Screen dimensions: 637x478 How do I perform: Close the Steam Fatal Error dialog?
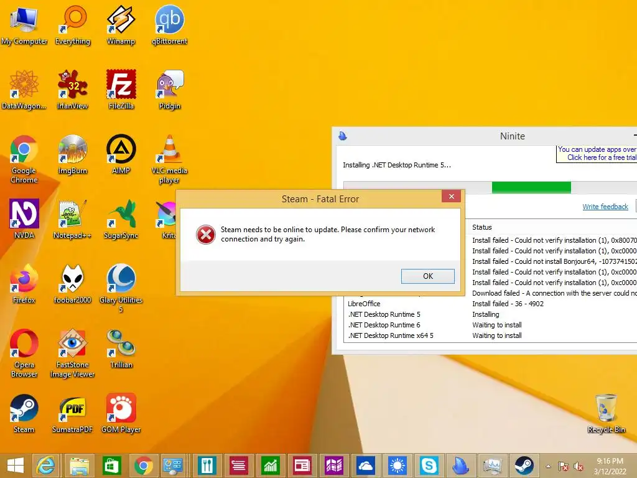452,196
